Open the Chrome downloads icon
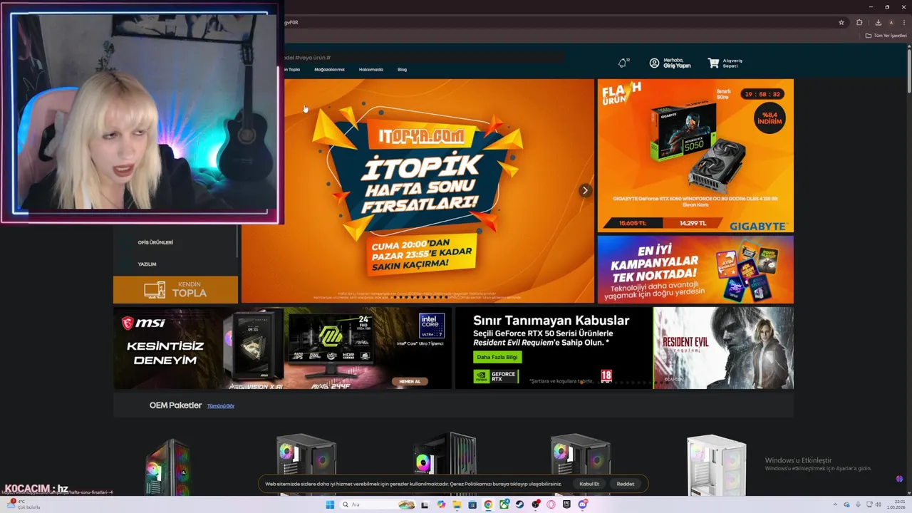The image size is (912, 513). coord(879,22)
